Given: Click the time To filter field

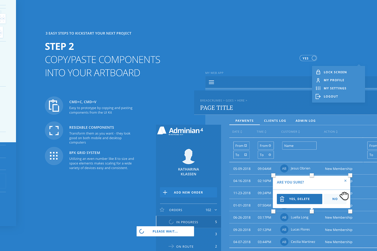Looking at the screenshot, I should pos(266,155).
